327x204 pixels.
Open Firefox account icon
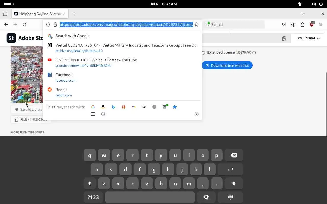(293, 24)
